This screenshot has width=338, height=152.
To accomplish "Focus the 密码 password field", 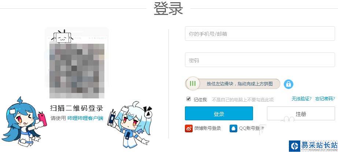I will click(x=260, y=60).
